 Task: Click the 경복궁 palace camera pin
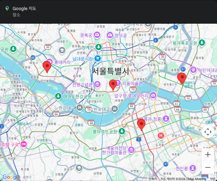click(x=97, y=35)
